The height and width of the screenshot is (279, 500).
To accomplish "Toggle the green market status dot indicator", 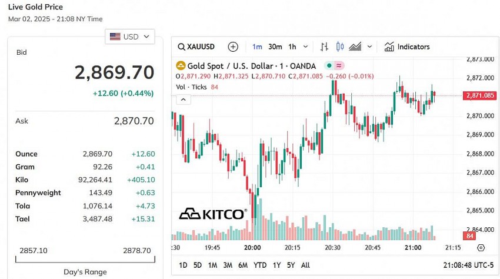I will point(329,66).
